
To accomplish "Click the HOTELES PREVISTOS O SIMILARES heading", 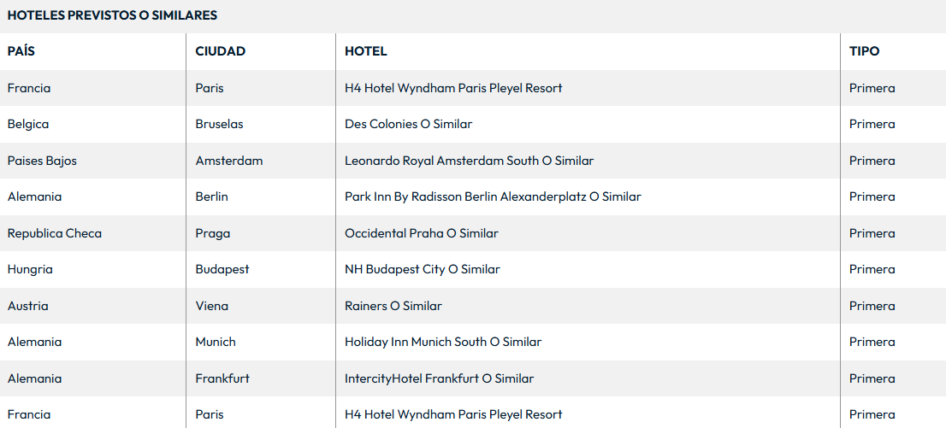I will [112, 15].
